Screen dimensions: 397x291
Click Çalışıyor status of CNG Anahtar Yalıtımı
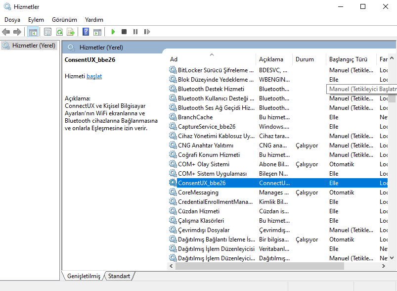[307, 145]
